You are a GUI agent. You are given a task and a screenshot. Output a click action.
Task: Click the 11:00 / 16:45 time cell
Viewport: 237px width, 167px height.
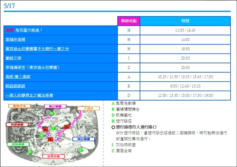click(185, 30)
